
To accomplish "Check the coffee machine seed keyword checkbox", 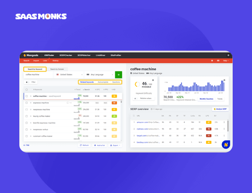I will click(27, 96).
